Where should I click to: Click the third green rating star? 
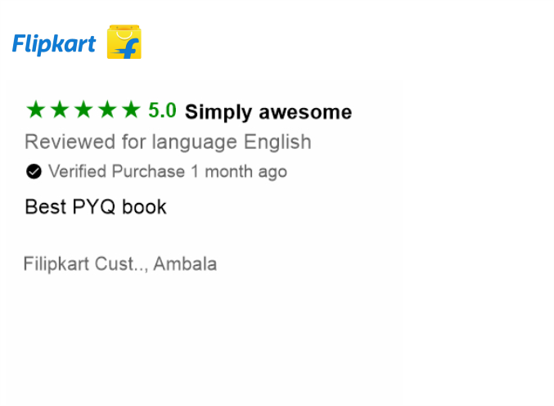[83, 110]
